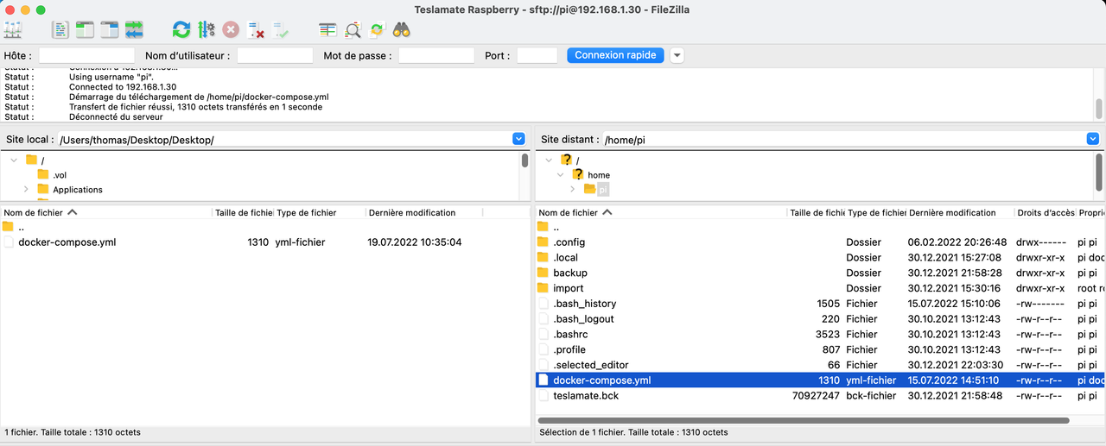This screenshot has width=1106, height=446.
Task: Click the .config folder icon
Action: click(x=543, y=242)
